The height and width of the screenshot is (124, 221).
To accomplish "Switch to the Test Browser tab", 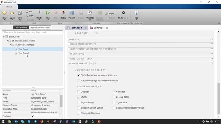I will 21,28.
